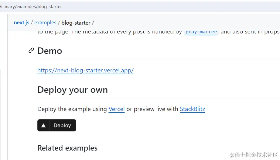Viewport: 280px width, 160px height.
Task: Follow the Vercel hyperlink in the paragraph
Action: click(117, 109)
